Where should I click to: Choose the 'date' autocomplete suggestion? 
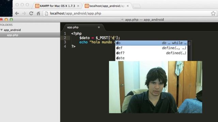151,58
